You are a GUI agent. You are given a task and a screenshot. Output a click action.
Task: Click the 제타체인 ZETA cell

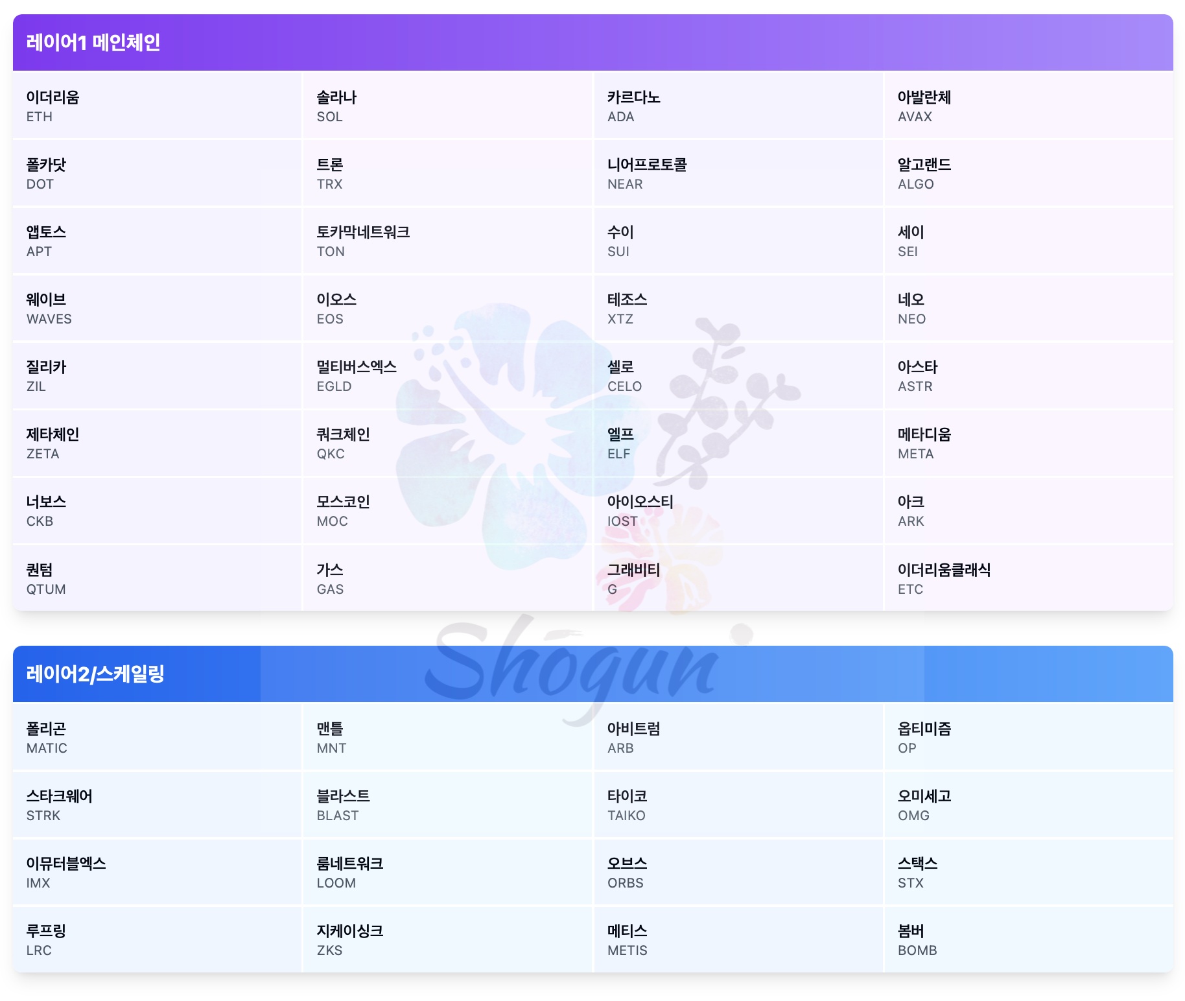157,443
